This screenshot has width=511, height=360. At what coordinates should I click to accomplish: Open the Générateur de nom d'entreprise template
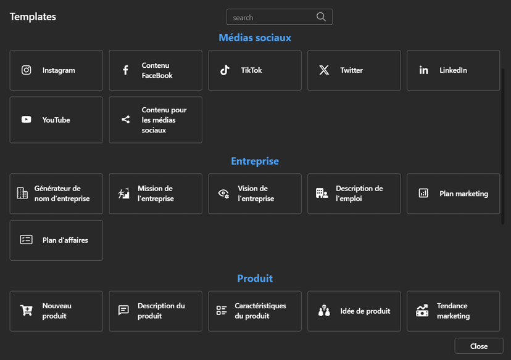[x=56, y=194]
